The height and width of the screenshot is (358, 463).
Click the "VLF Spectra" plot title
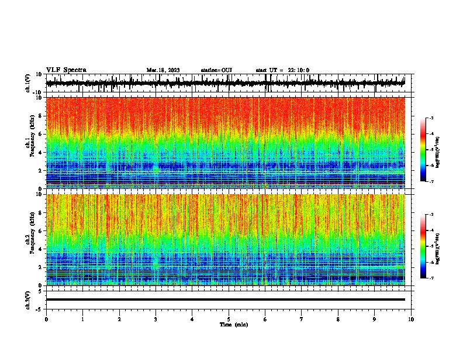click(66, 70)
